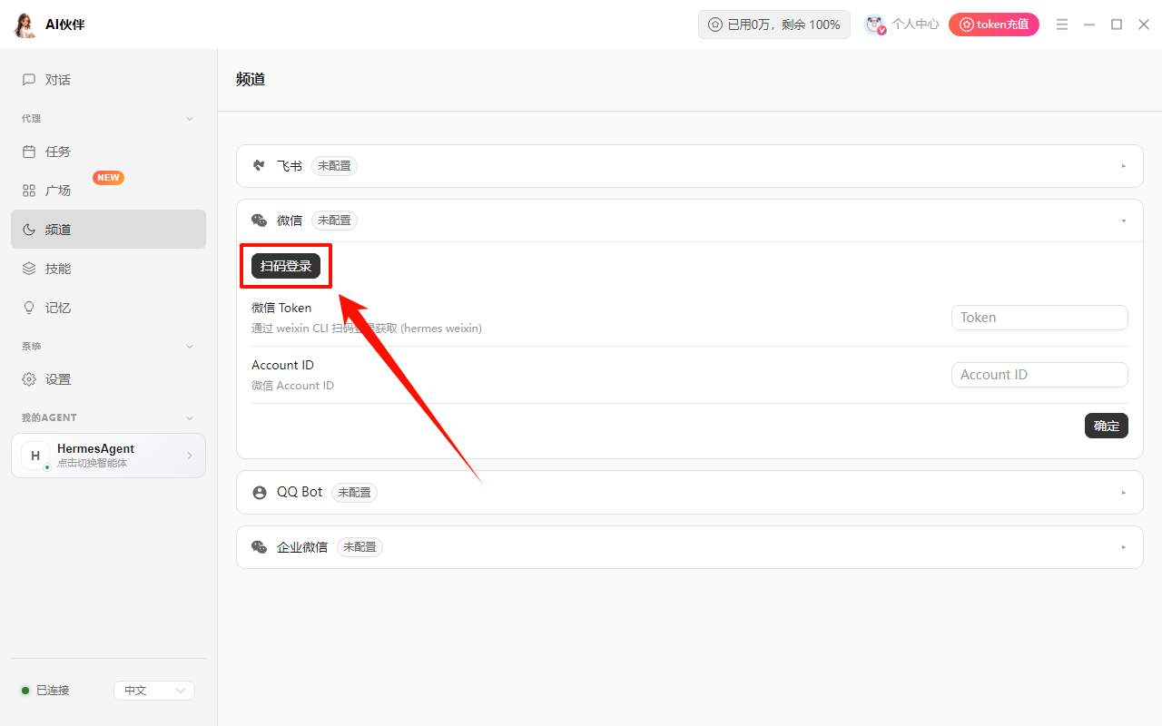Click the 扫码登录 button
Image resolution: width=1162 pixels, height=726 pixels.
pos(286,266)
